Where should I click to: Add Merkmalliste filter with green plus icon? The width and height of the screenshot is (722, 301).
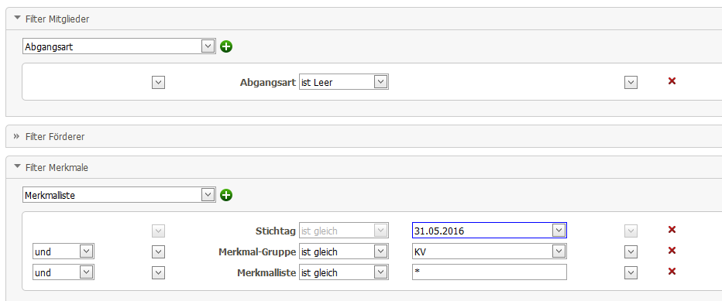click(226, 195)
